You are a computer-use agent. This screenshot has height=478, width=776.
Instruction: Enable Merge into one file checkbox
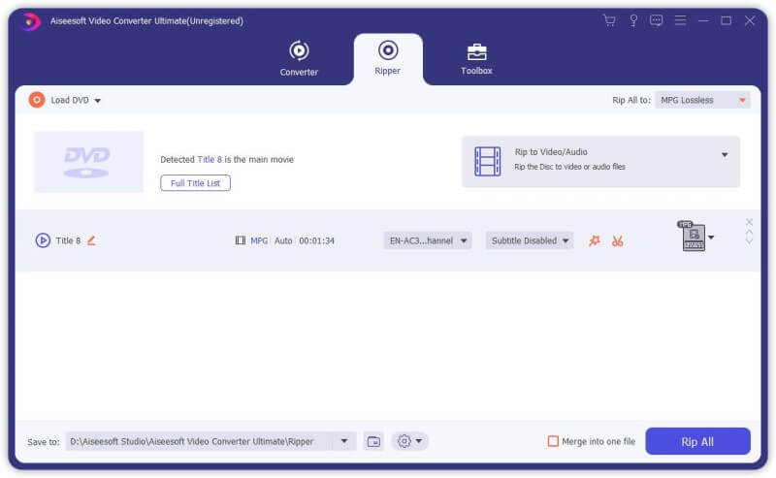pos(553,441)
